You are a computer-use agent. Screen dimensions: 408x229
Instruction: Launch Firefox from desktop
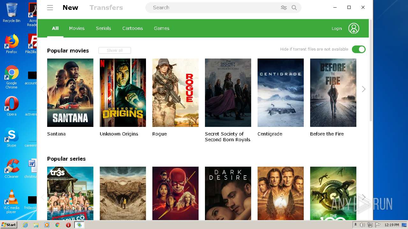click(x=11, y=44)
